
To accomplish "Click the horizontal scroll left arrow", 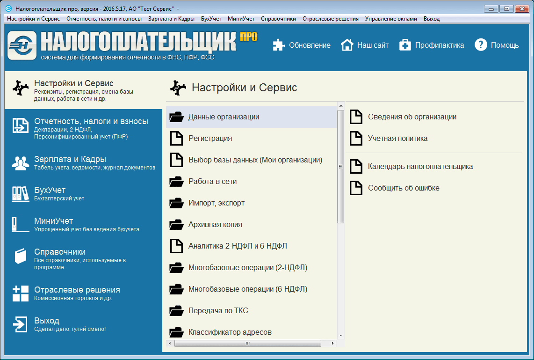I will click(170, 343).
